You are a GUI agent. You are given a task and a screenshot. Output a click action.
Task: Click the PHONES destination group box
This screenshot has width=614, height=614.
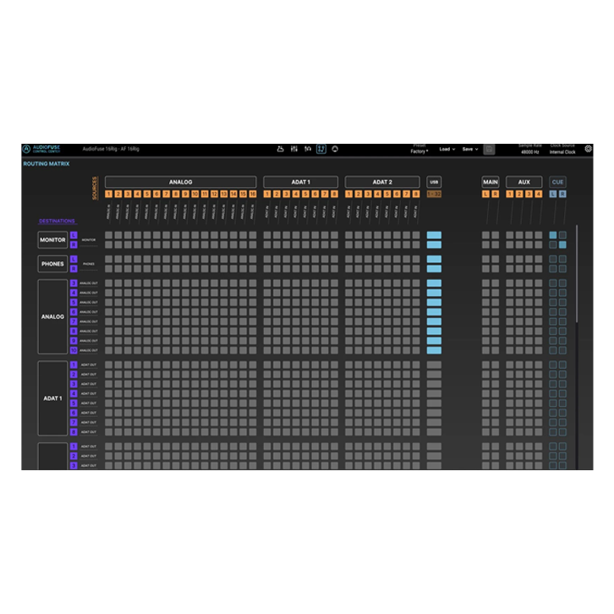[52, 264]
